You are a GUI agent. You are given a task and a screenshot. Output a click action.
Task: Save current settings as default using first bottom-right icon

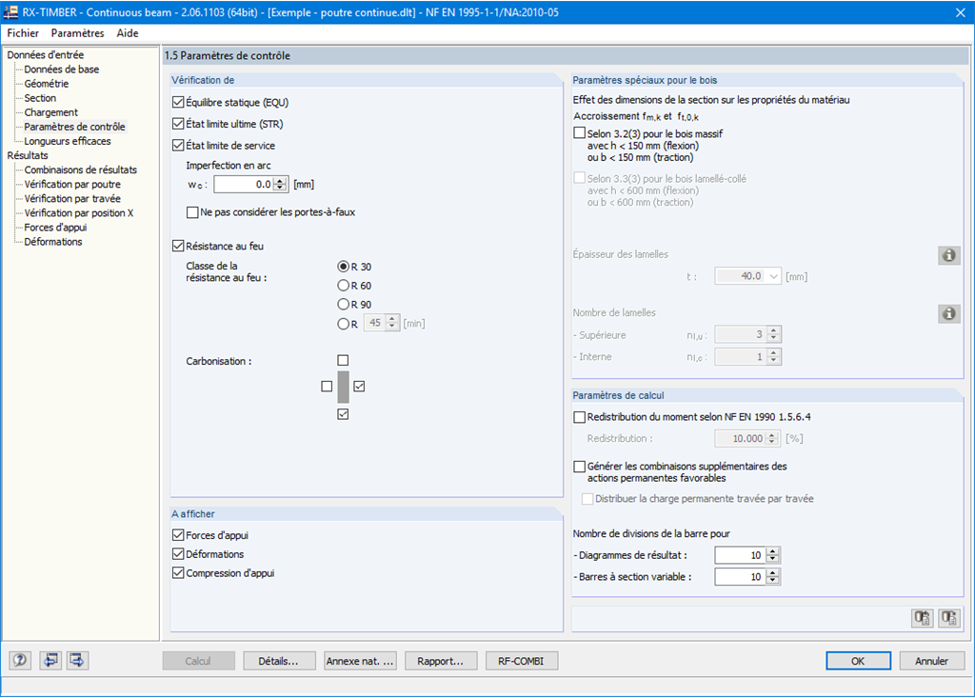(922, 618)
